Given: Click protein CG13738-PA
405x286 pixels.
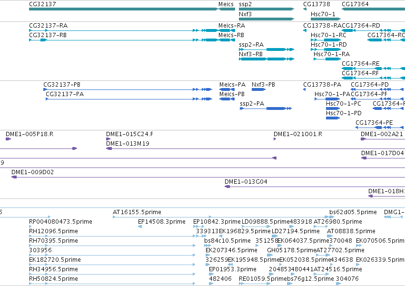Looking at the screenshot, I should click(304, 89).
